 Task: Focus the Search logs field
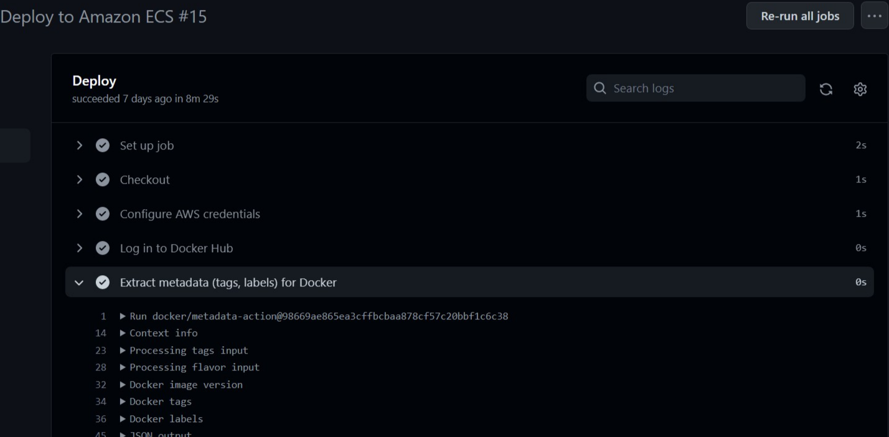pos(695,88)
